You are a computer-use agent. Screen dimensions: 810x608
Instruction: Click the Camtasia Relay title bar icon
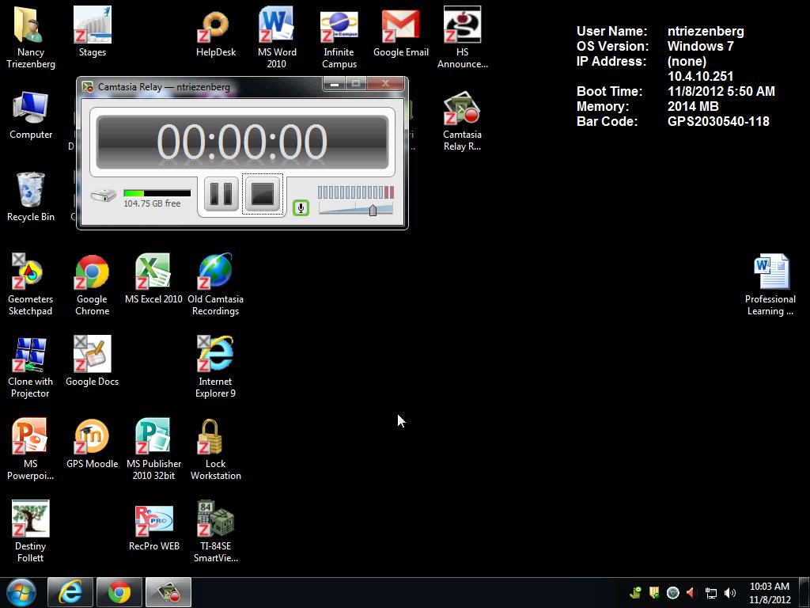(88, 87)
